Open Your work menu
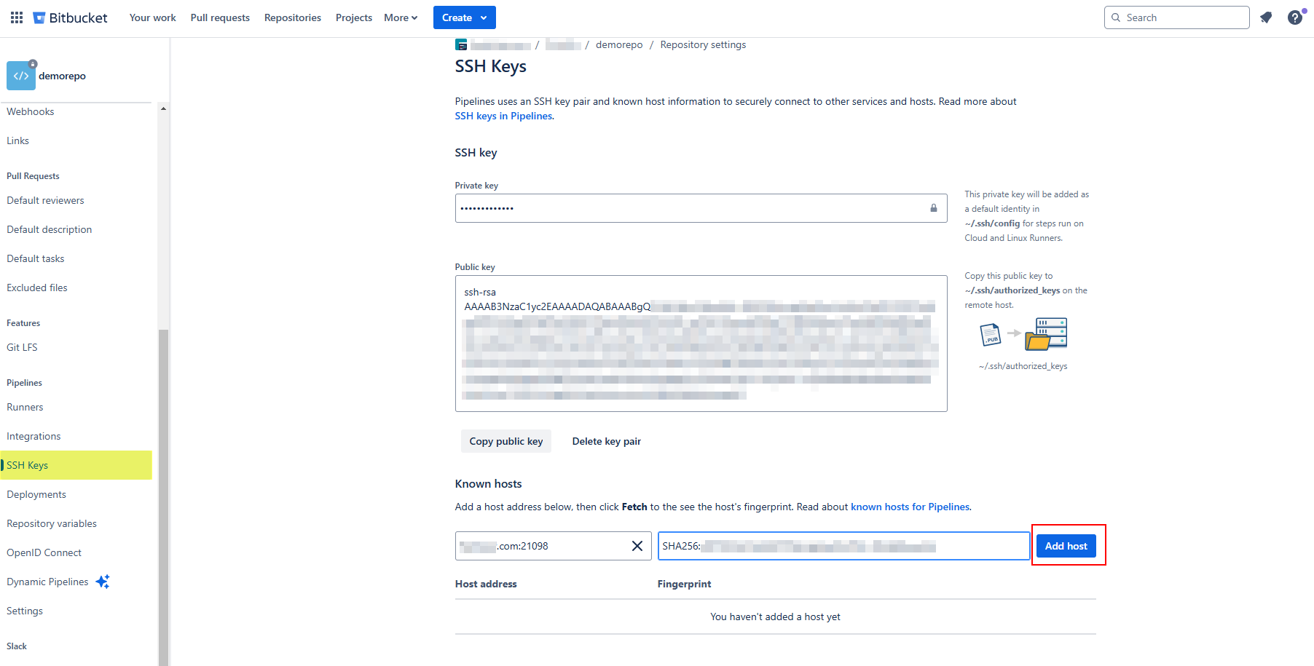The image size is (1314, 666). coord(153,17)
